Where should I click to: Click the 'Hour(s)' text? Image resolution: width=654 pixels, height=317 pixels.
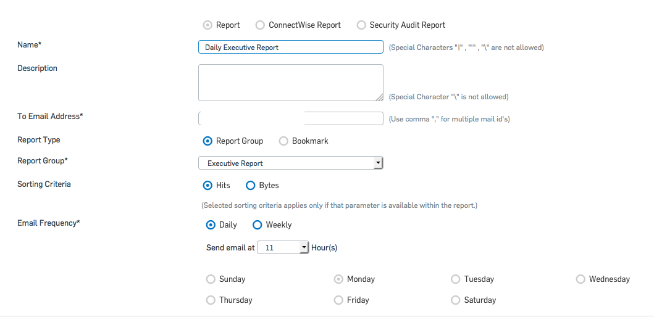(x=324, y=248)
